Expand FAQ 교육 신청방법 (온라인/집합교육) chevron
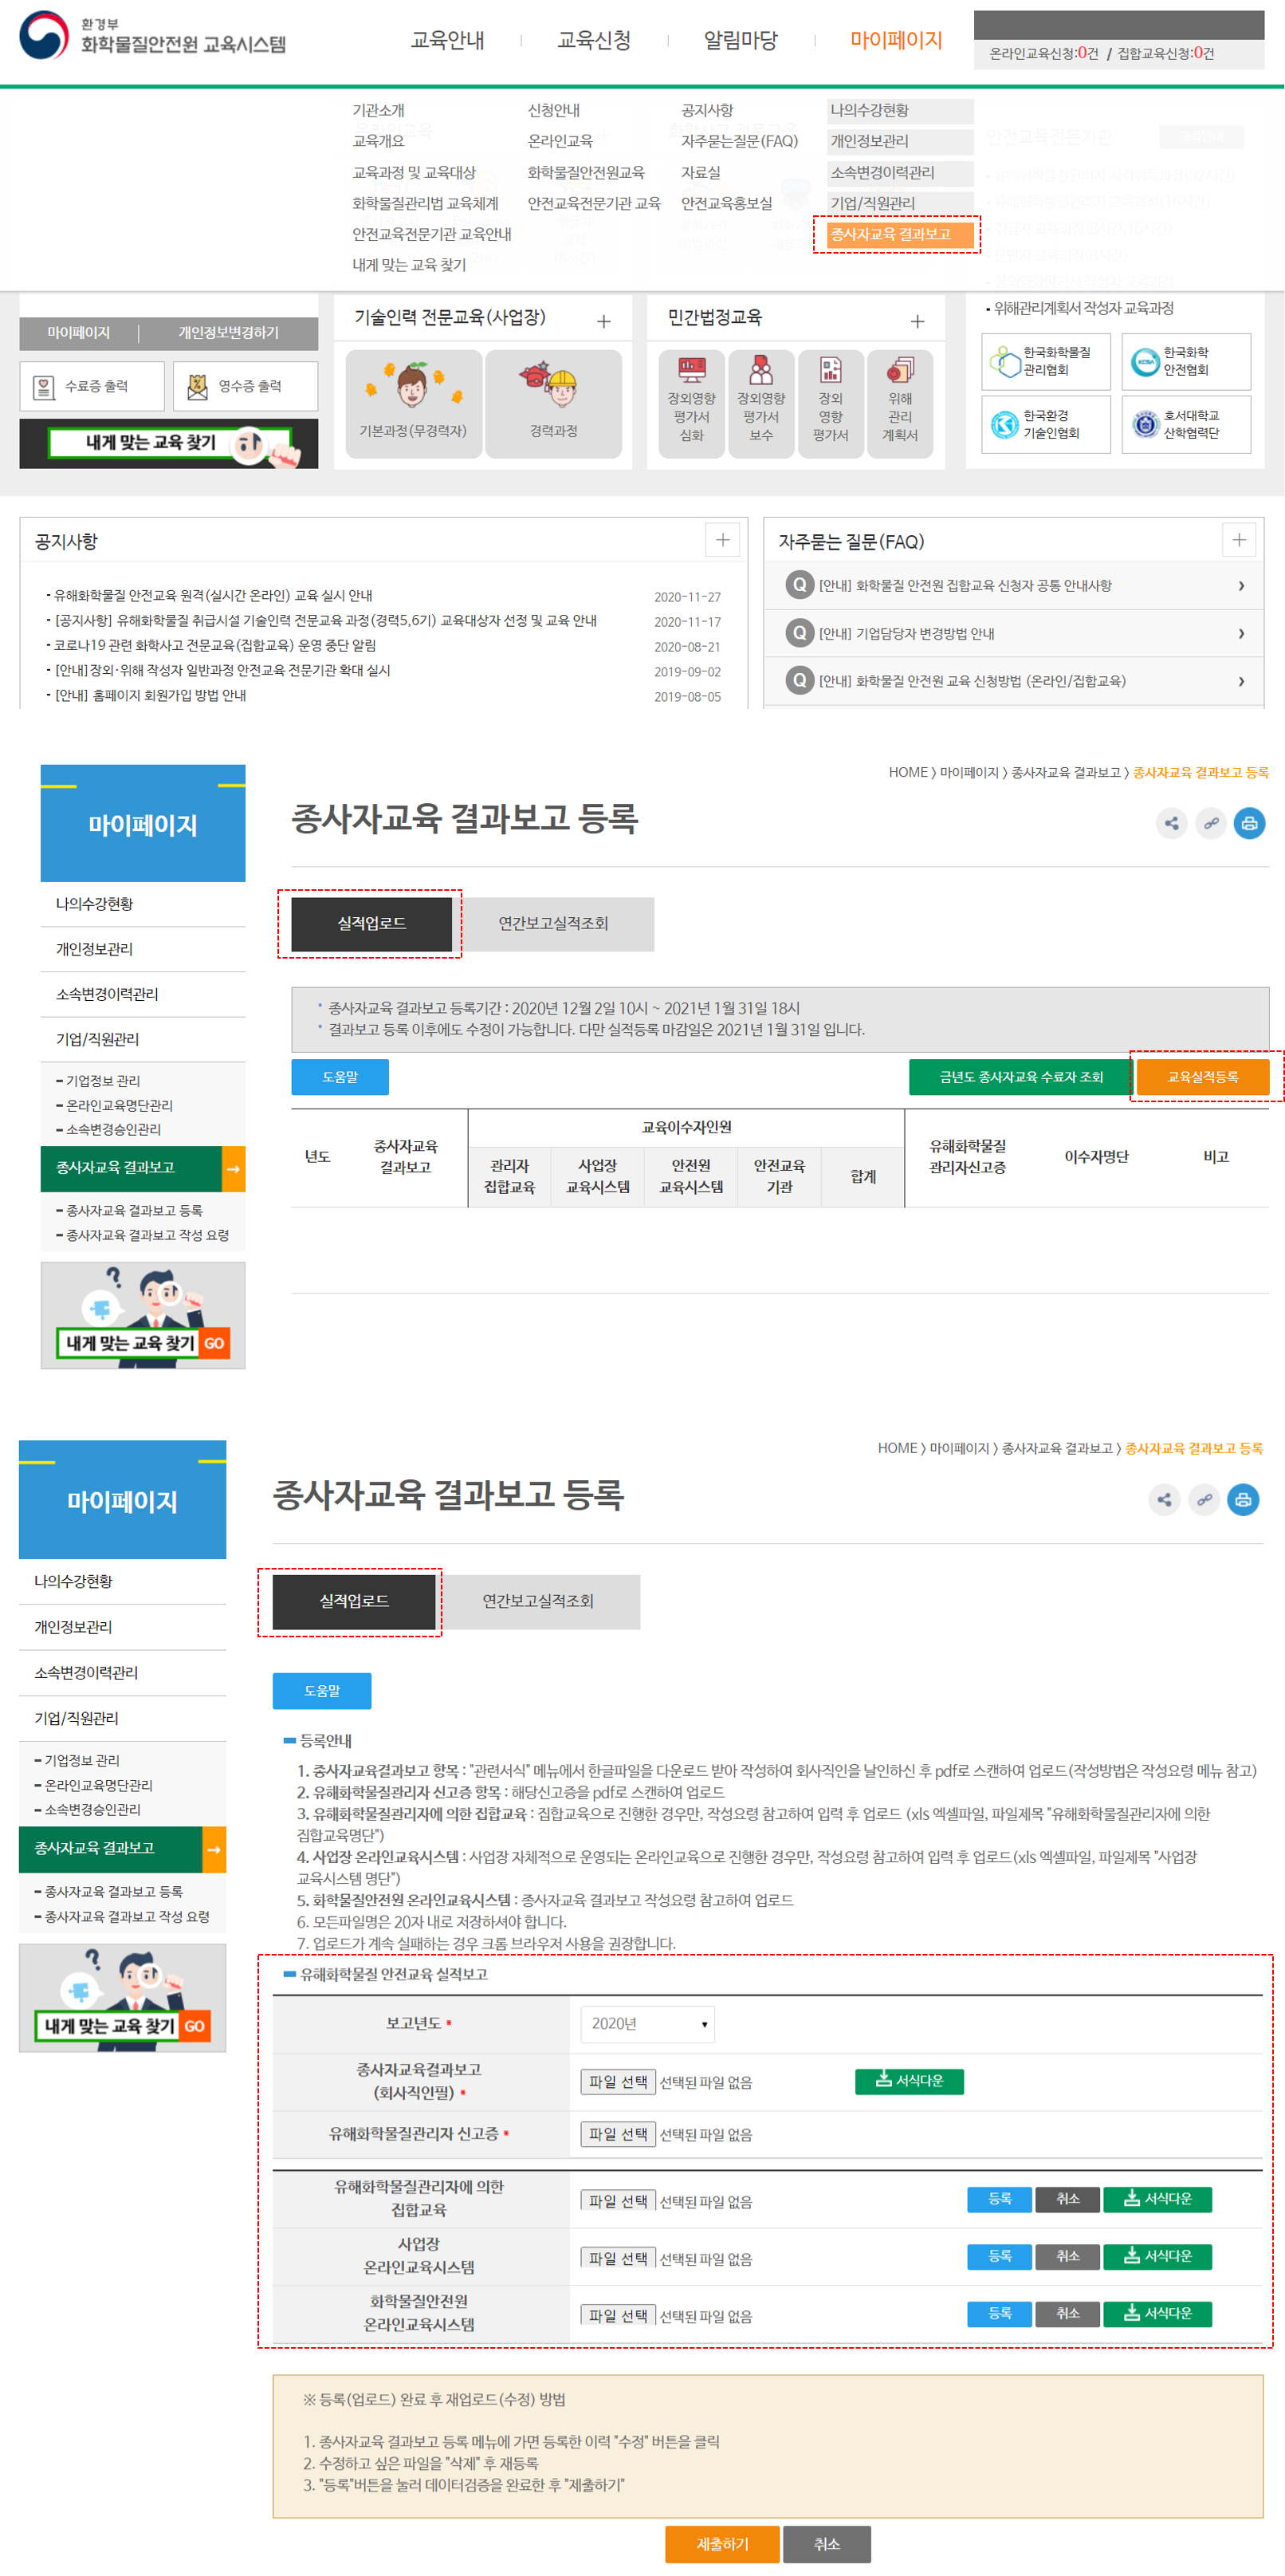Image resolution: width=1285 pixels, height=2576 pixels. click(x=1241, y=682)
